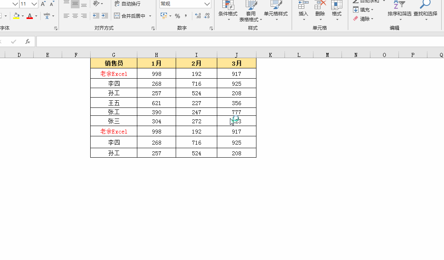
Task: Click the 填充 fill button
Action: click(x=363, y=10)
